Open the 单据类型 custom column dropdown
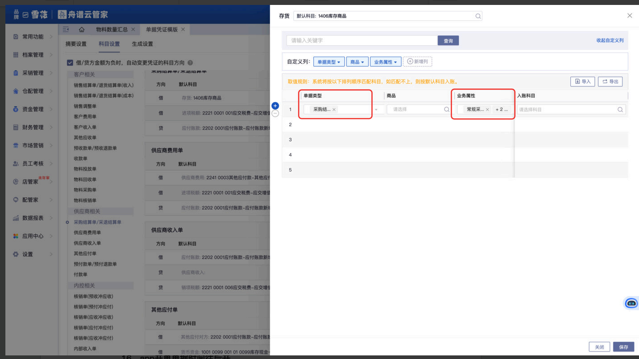Screen dimensions: 639x359 [329, 62]
